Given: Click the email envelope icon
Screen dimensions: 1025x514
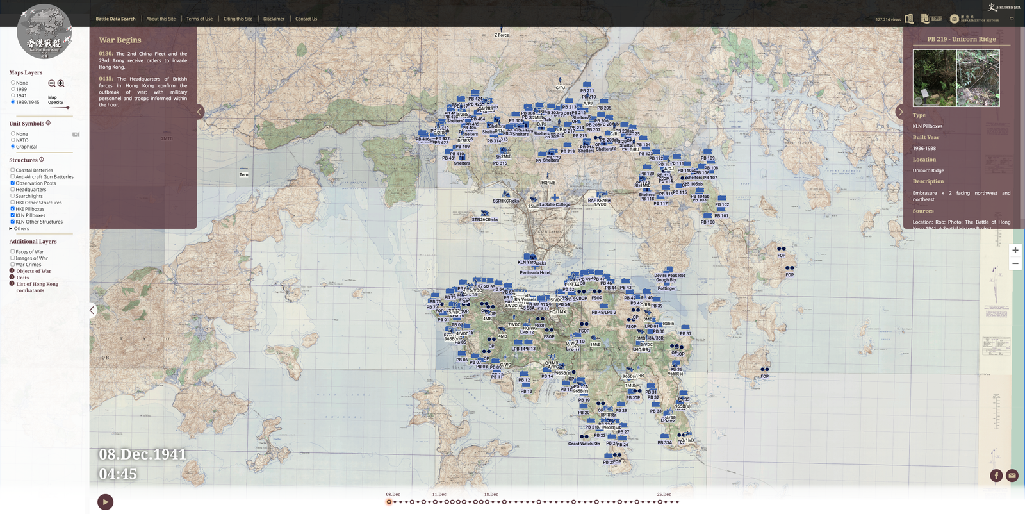Looking at the screenshot, I should (1012, 476).
